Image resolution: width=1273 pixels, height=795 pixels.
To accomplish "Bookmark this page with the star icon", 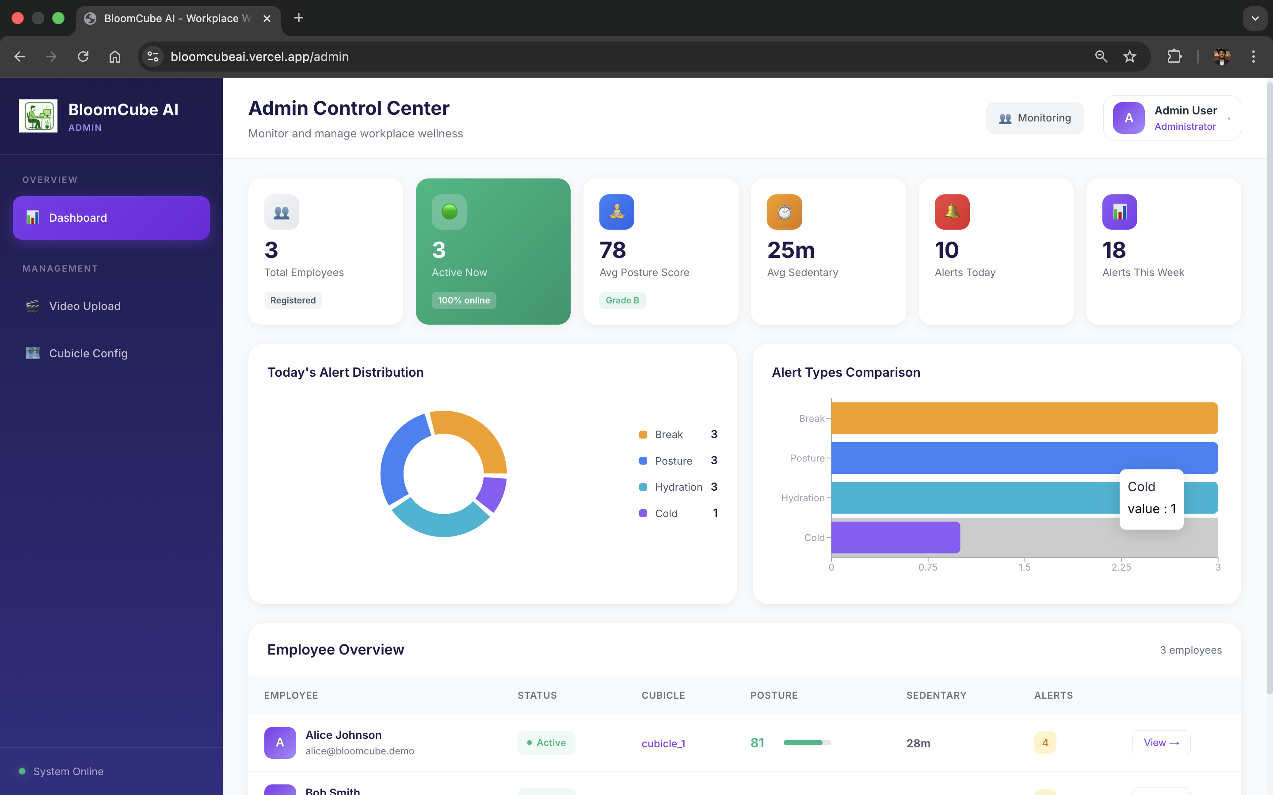I will (x=1129, y=56).
